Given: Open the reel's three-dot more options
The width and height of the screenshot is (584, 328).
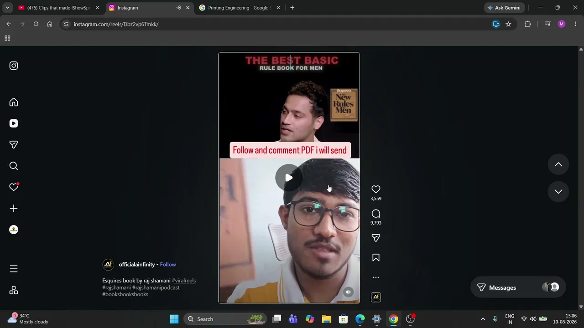Looking at the screenshot, I should click(x=376, y=277).
